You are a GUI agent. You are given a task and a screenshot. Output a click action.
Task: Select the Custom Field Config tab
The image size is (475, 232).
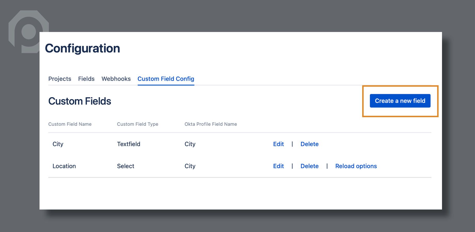tap(166, 79)
